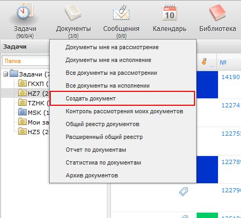Click the Папка filter input field

coord(26,61)
